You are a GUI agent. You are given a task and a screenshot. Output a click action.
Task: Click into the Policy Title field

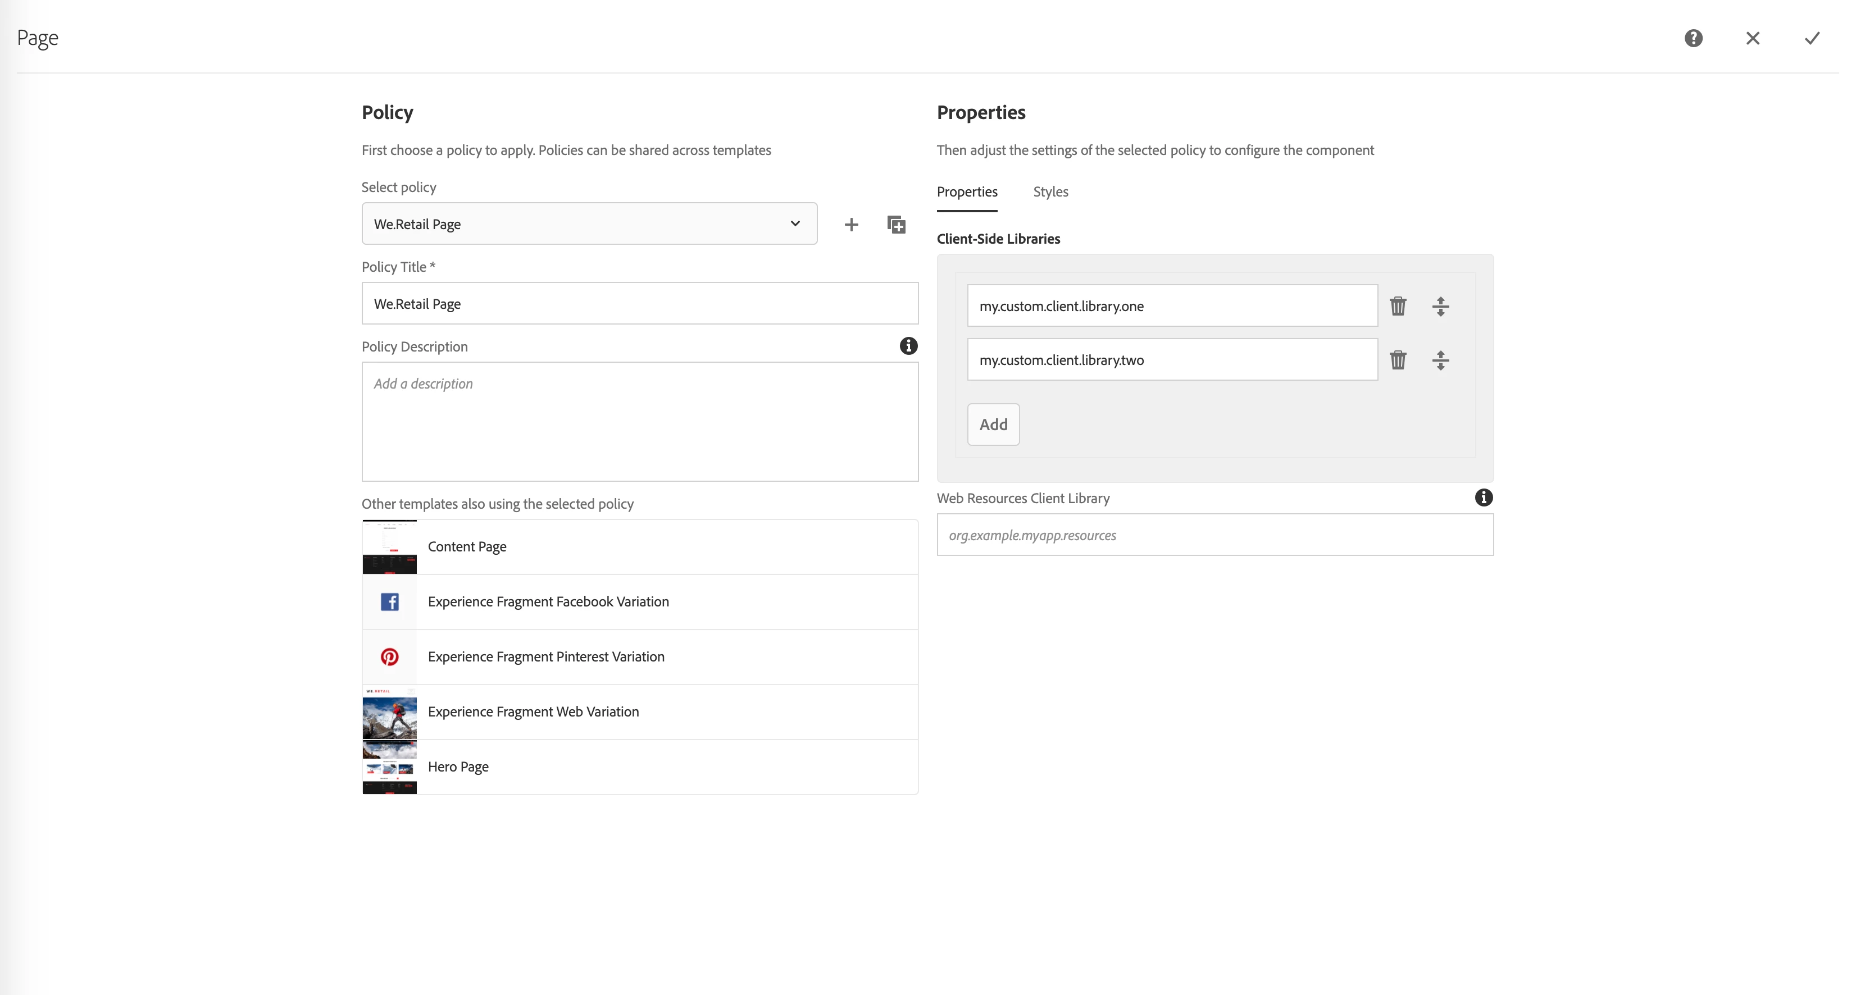[x=639, y=304]
